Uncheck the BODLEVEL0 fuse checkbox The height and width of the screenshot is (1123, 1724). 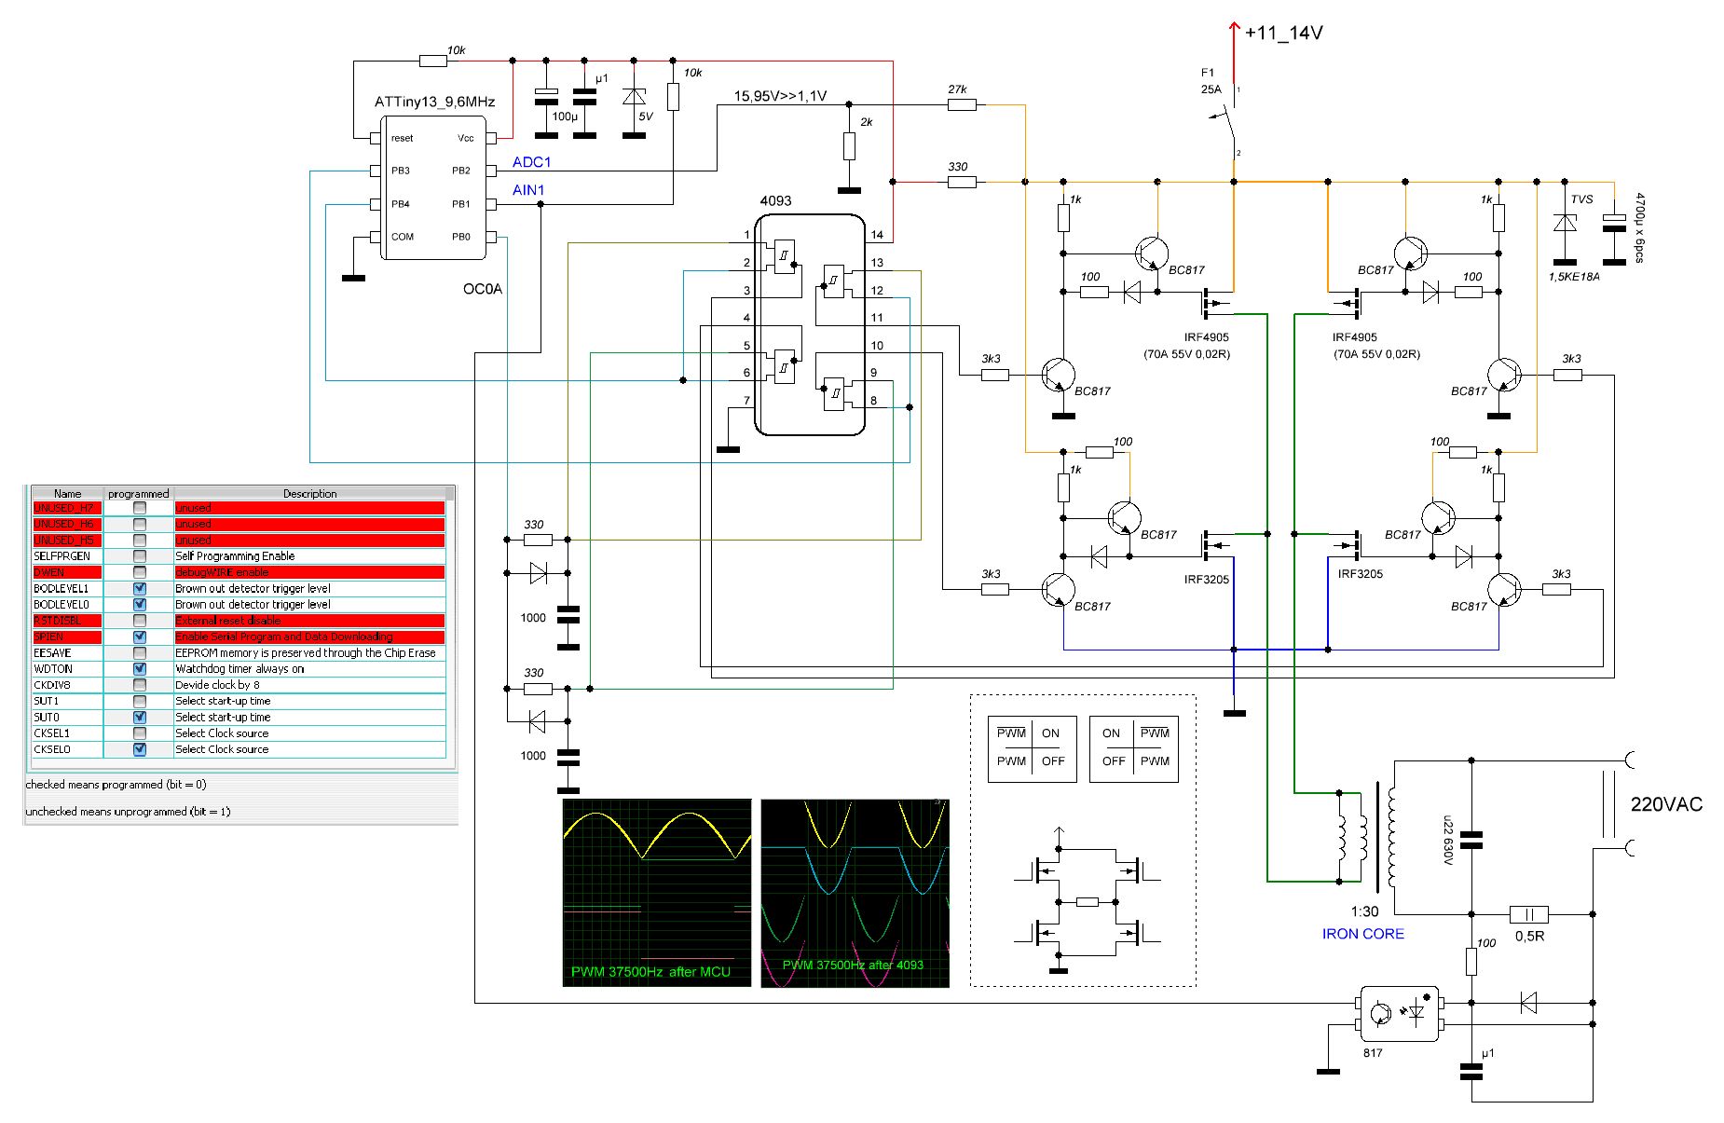point(140,604)
